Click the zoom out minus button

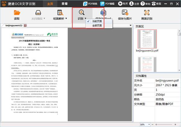153,125
